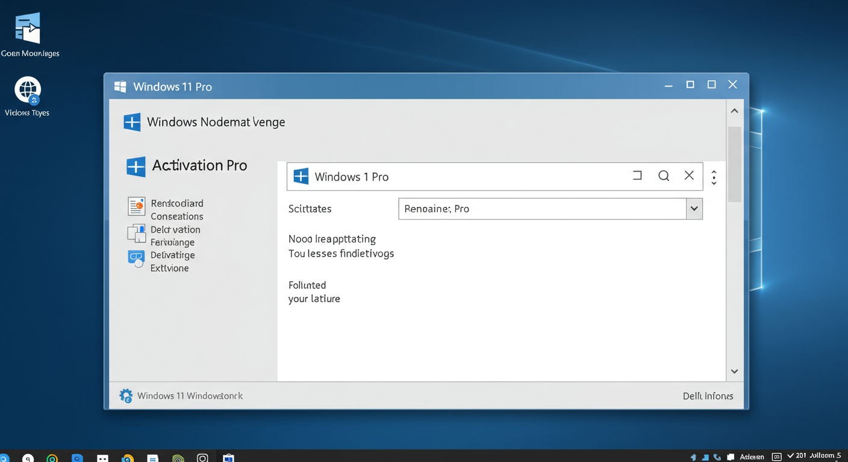Click the Nooo lreapptating text

pyautogui.click(x=332, y=239)
